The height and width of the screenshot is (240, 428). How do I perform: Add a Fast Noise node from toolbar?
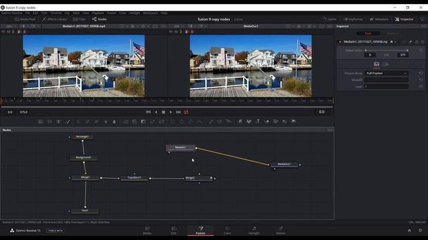49,121
